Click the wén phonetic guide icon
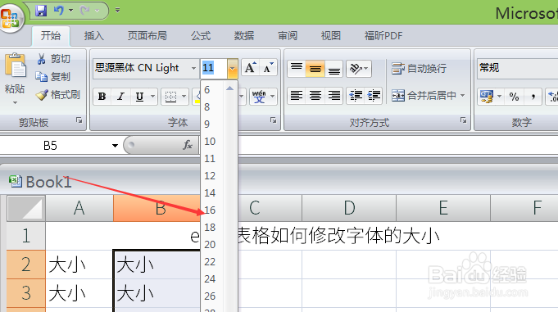The width and height of the screenshot is (558, 312). (259, 97)
